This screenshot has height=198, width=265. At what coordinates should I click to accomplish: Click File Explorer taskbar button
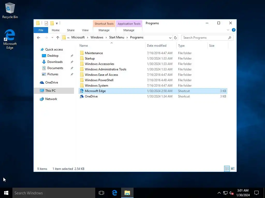pos(127,193)
